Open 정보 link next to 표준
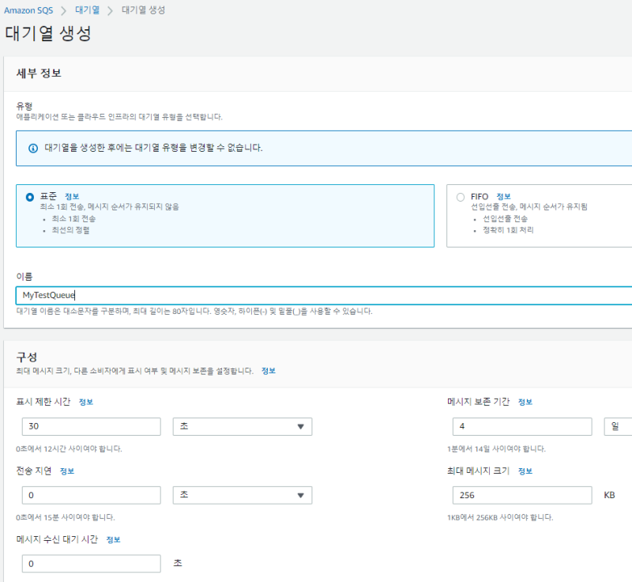Image resolution: width=632 pixels, height=582 pixels. coord(72,196)
